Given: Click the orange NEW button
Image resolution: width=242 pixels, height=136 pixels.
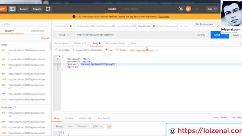Looking at the screenshot, I should coord(3,9).
